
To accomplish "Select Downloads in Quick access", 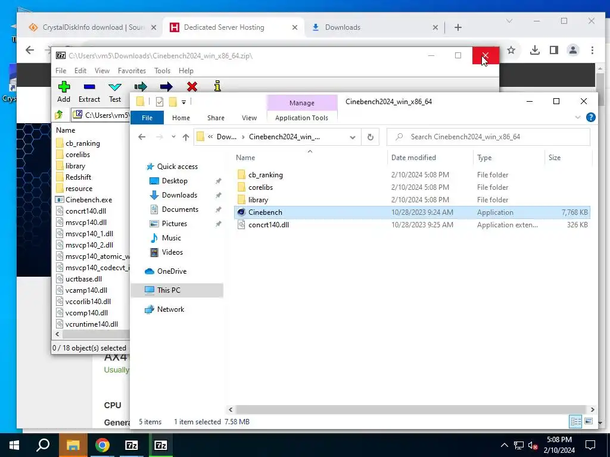I will (x=179, y=195).
